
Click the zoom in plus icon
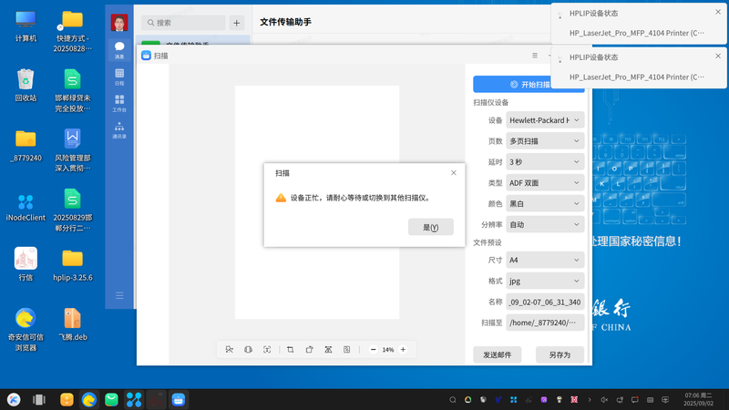click(403, 349)
